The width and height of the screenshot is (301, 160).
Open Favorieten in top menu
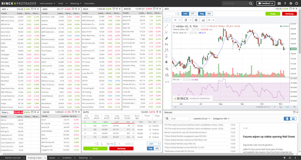point(89,3)
